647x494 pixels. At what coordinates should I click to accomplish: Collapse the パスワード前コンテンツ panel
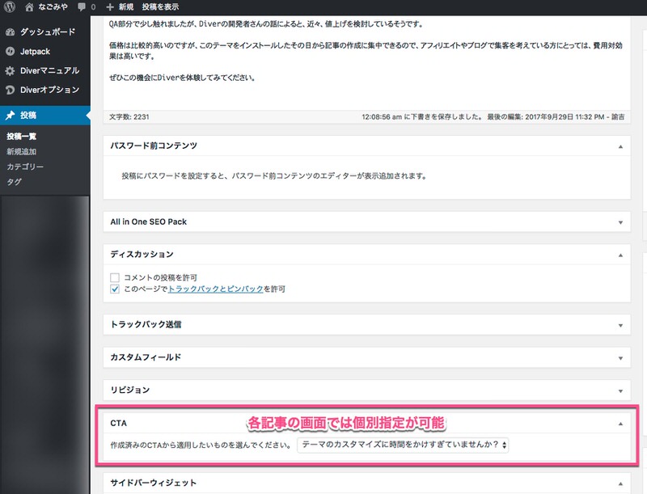pyautogui.click(x=620, y=146)
